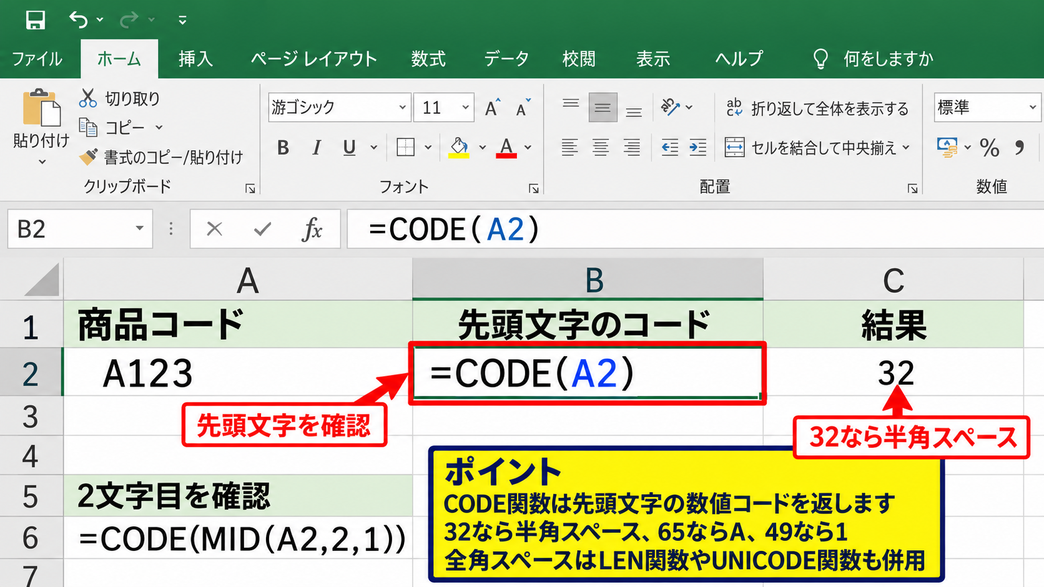
Task: Click 折り返して全体を表示する wrap text
Action: pos(817,109)
